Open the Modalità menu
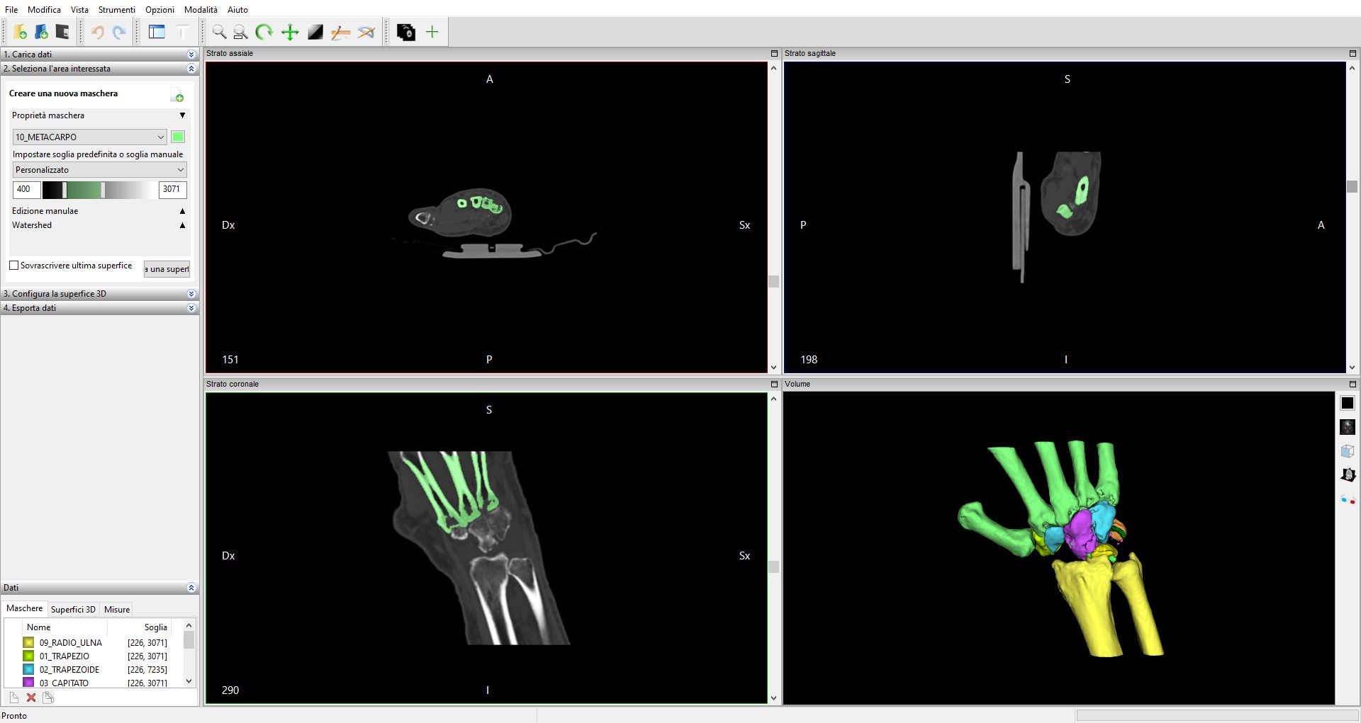Screen dimensions: 1361x723 click(201, 9)
